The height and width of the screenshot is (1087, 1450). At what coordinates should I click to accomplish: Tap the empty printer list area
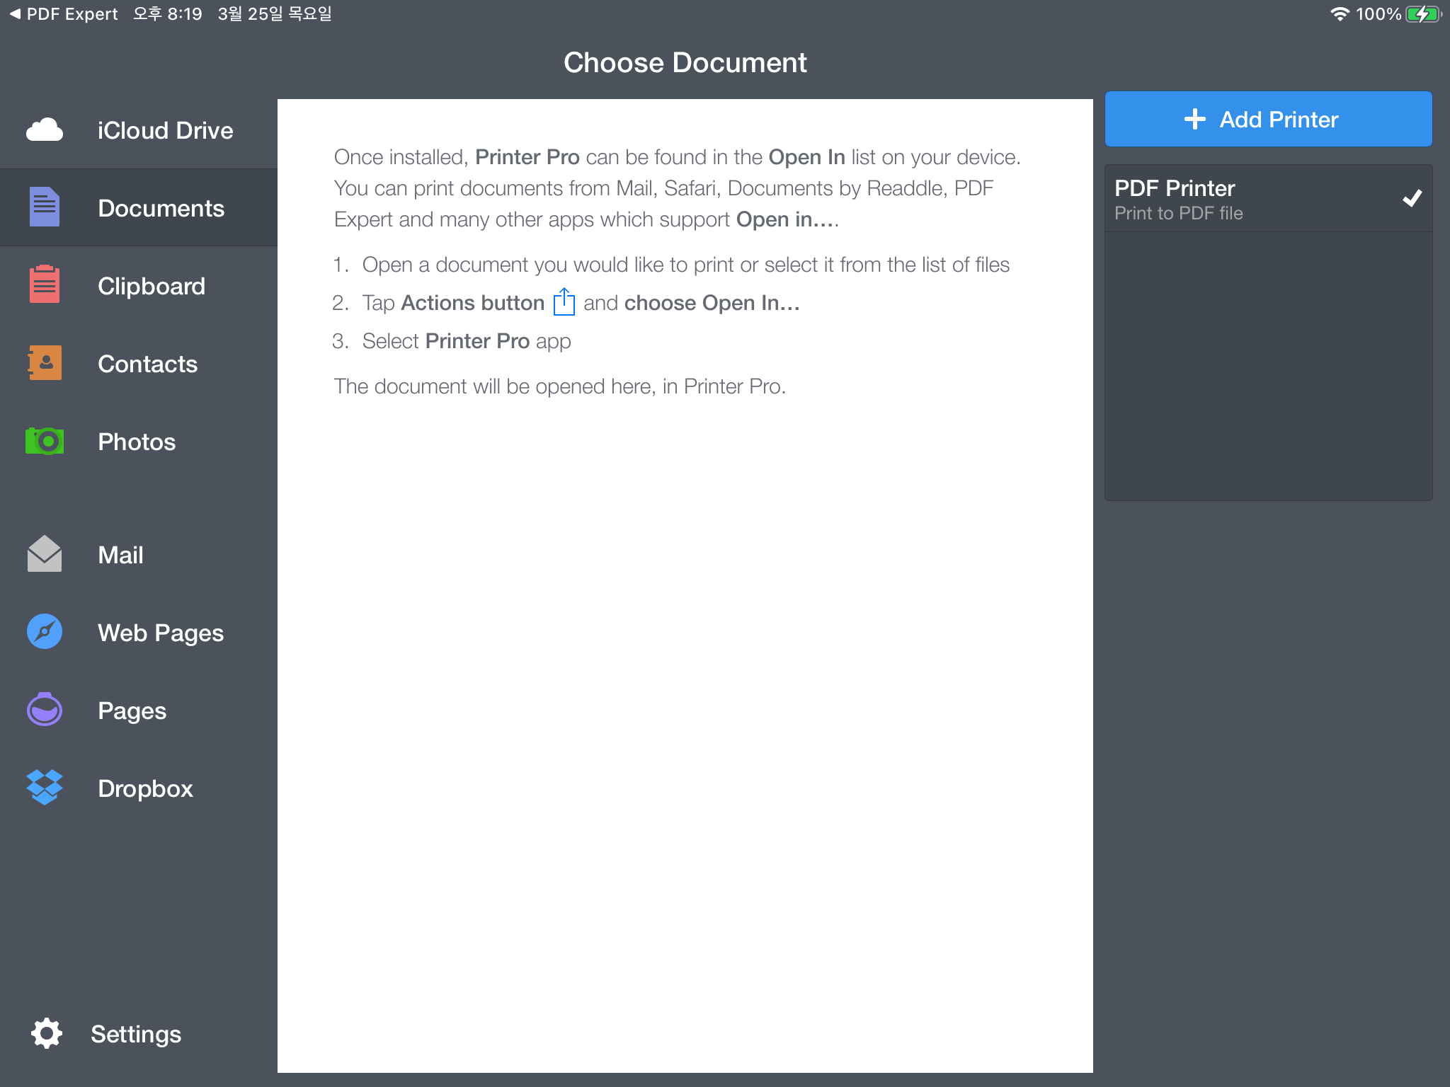[x=1267, y=368]
